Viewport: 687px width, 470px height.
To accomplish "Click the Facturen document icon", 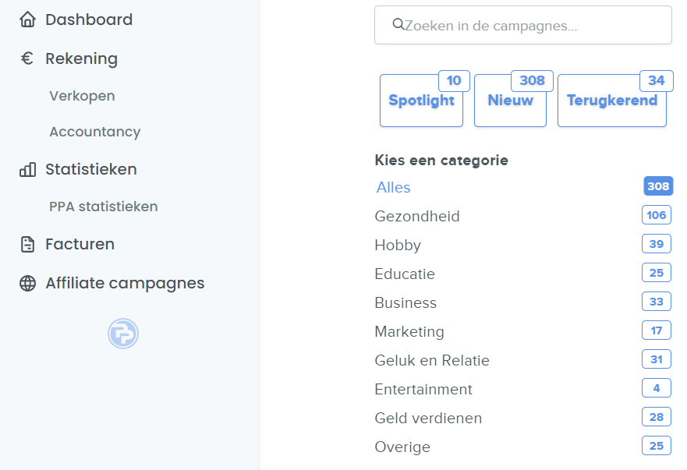I will (x=27, y=245).
